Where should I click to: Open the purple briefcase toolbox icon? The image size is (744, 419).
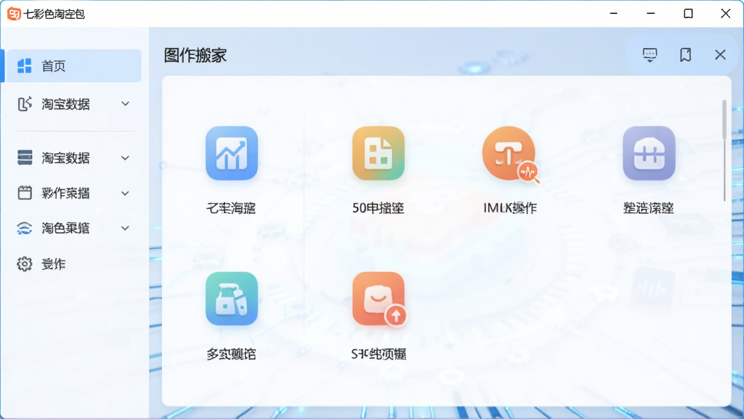[649, 153]
